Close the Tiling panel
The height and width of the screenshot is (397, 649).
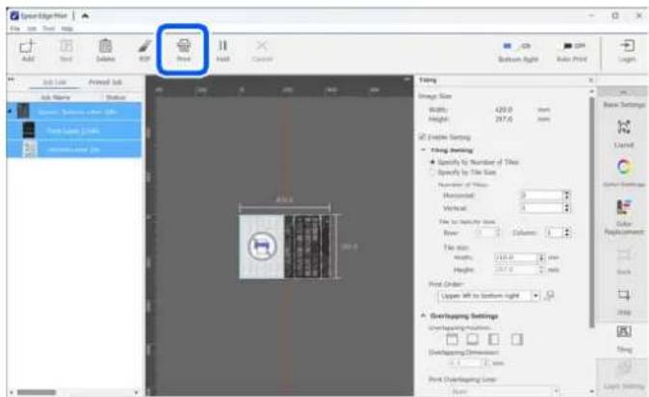[x=591, y=80]
